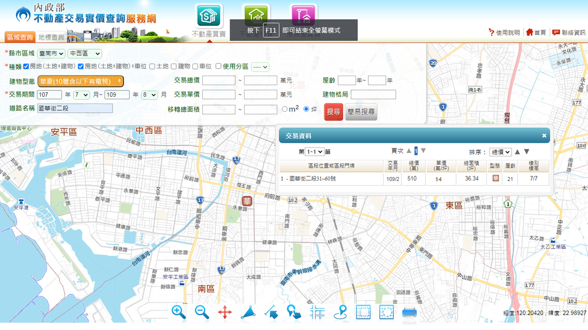Click the 建物格局 input field
The image size is (588, 330).
(x=373, y=95)
